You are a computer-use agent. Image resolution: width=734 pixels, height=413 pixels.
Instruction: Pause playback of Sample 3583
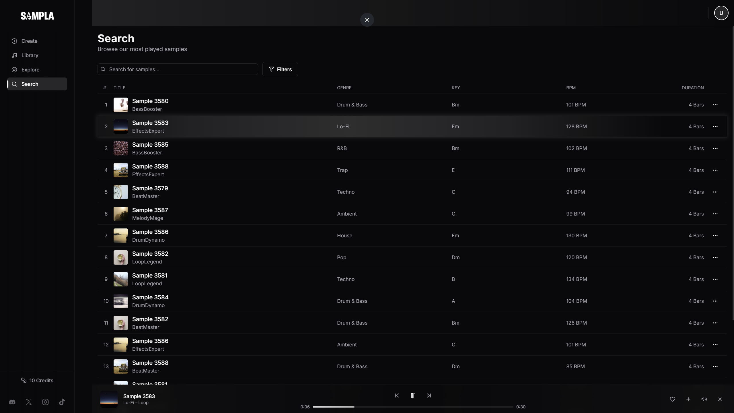(413, 395)
